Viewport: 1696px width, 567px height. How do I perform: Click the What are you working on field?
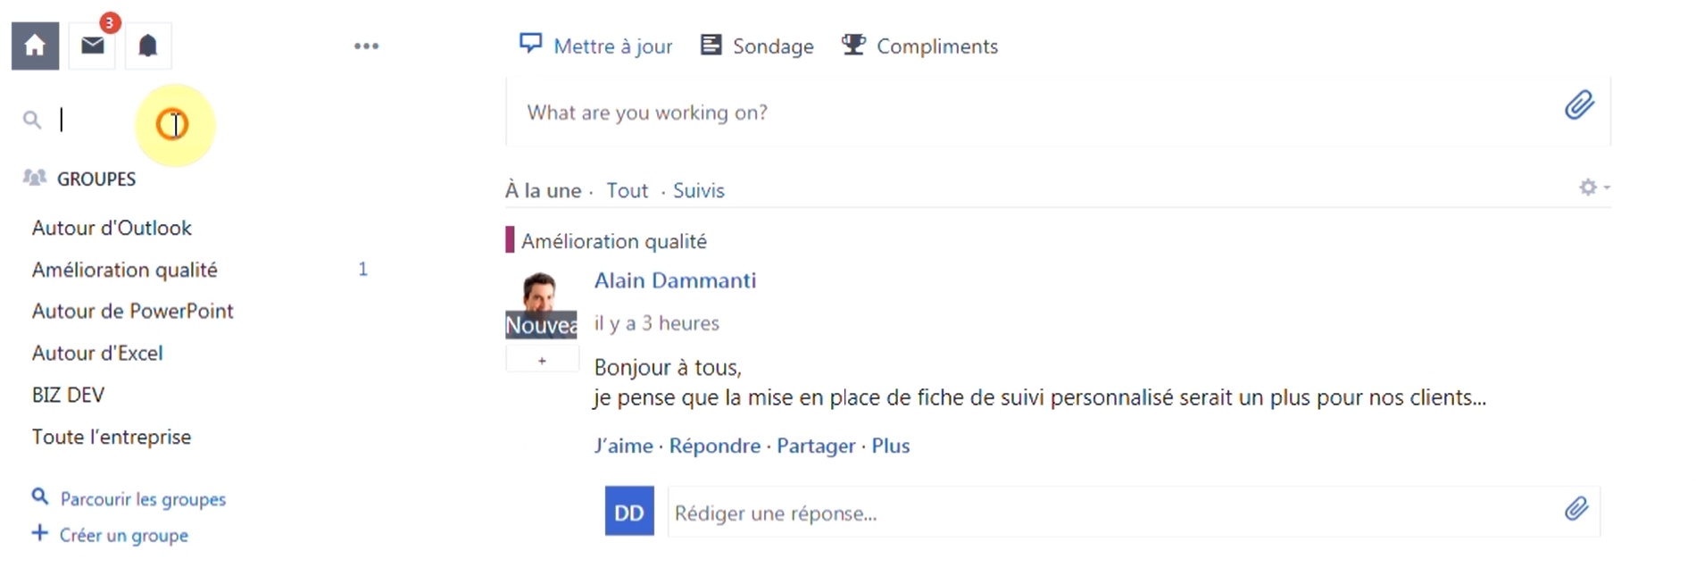[x=1035, y=113]
